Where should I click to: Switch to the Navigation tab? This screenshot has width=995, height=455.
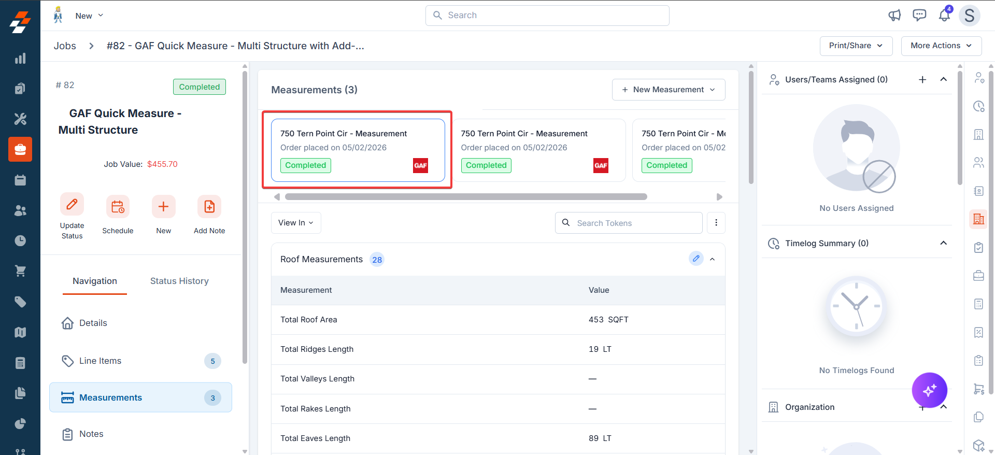[x=95, y=281]
